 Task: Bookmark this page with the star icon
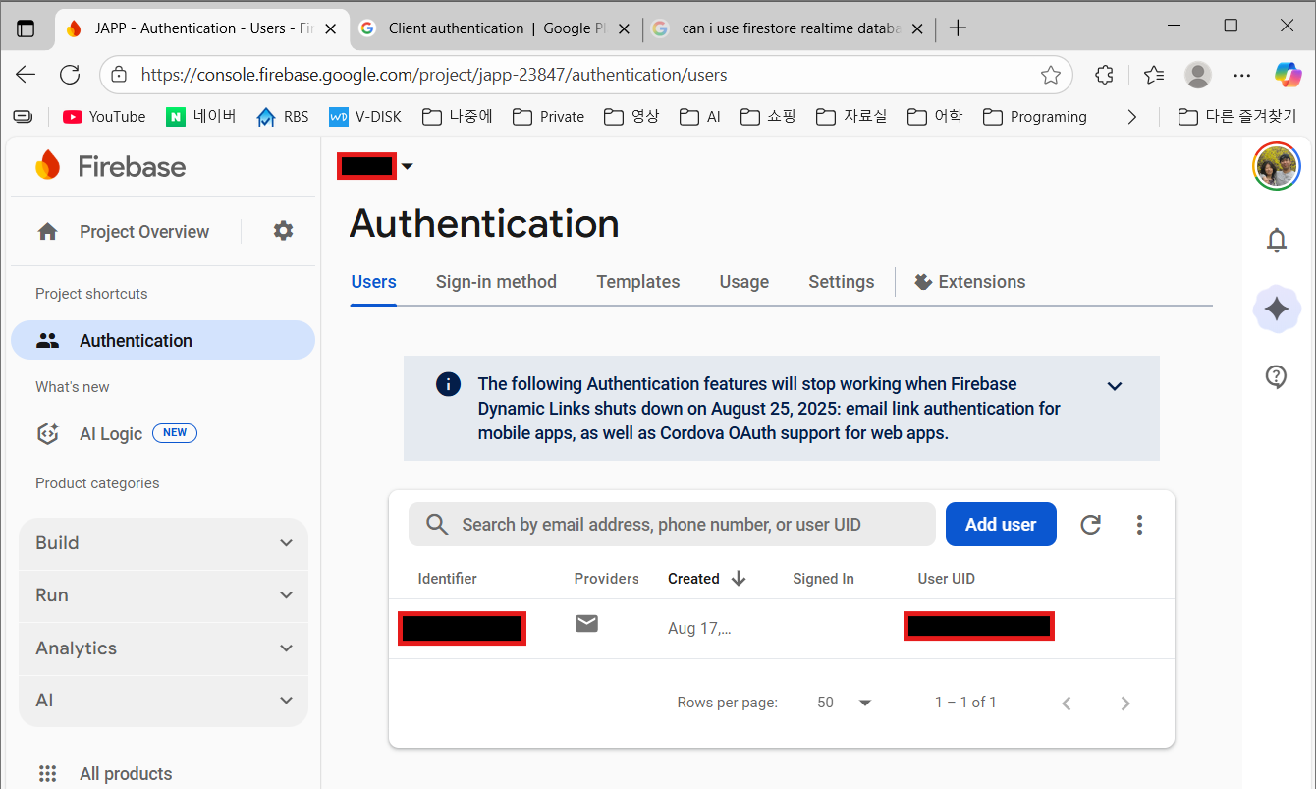[1051, 75]
